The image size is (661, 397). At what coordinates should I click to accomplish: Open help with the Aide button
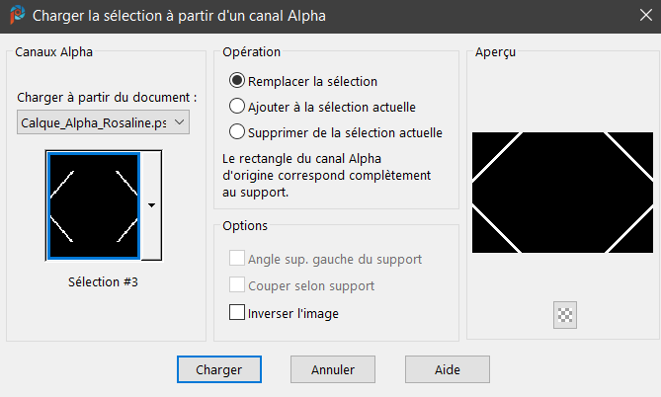pos(448,369)
